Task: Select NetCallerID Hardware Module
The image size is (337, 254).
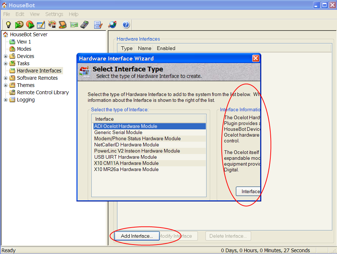Action: coord(150,145)
